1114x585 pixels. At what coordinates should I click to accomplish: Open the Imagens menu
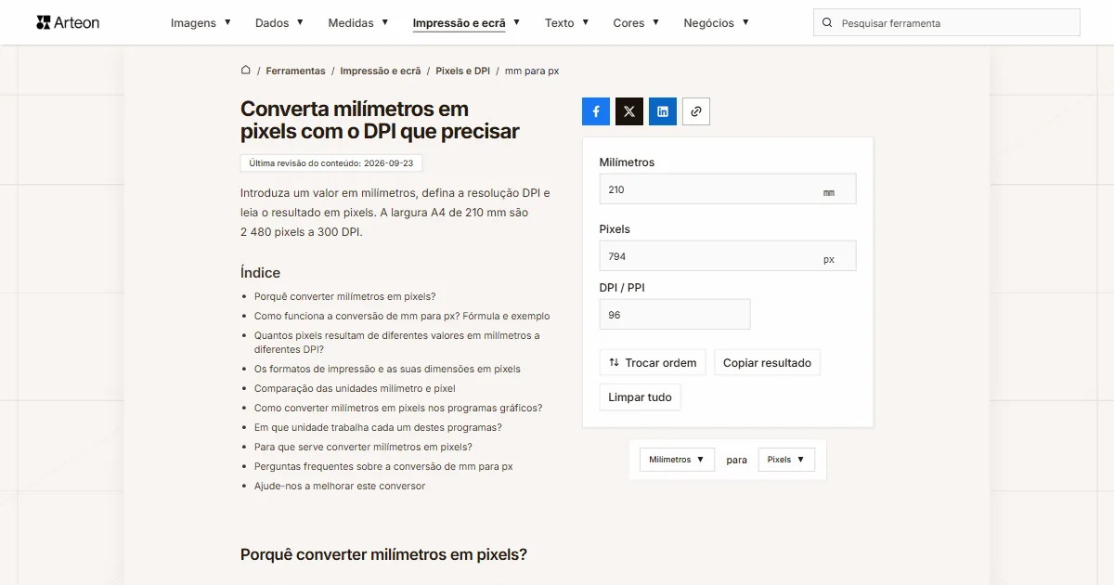(x=201, y=23)
